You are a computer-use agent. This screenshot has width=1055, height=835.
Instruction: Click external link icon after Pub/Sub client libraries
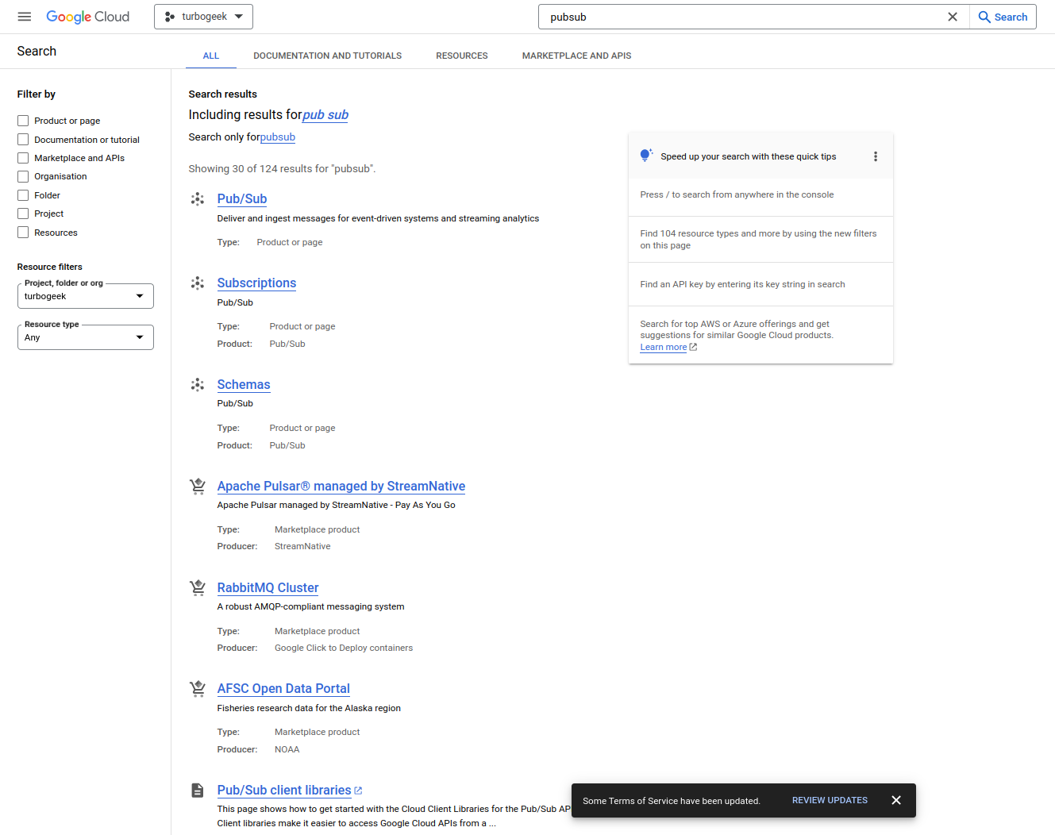click(x=358, y=791)
